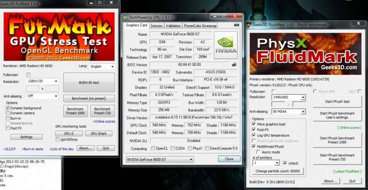Enable Async mode checkbox
368x190 pixels.
[259, 152]
